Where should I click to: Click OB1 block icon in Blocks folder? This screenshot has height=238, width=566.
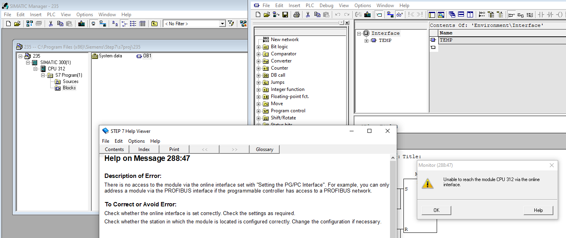coord(139,56)
